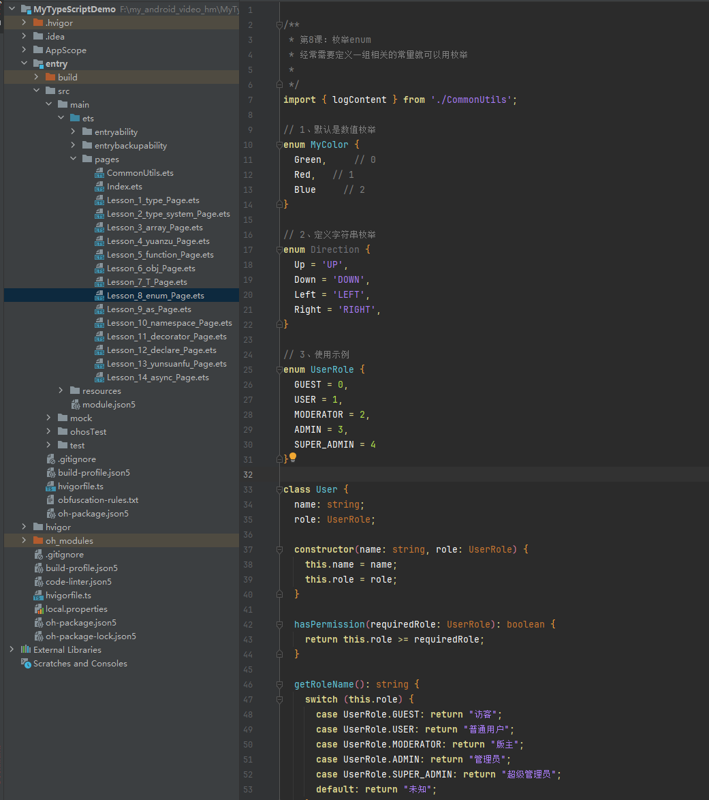Click the orange oh_modules folder icon
Image resolution: width=709 pixels, height=800 pixels.
pos(38,540)
